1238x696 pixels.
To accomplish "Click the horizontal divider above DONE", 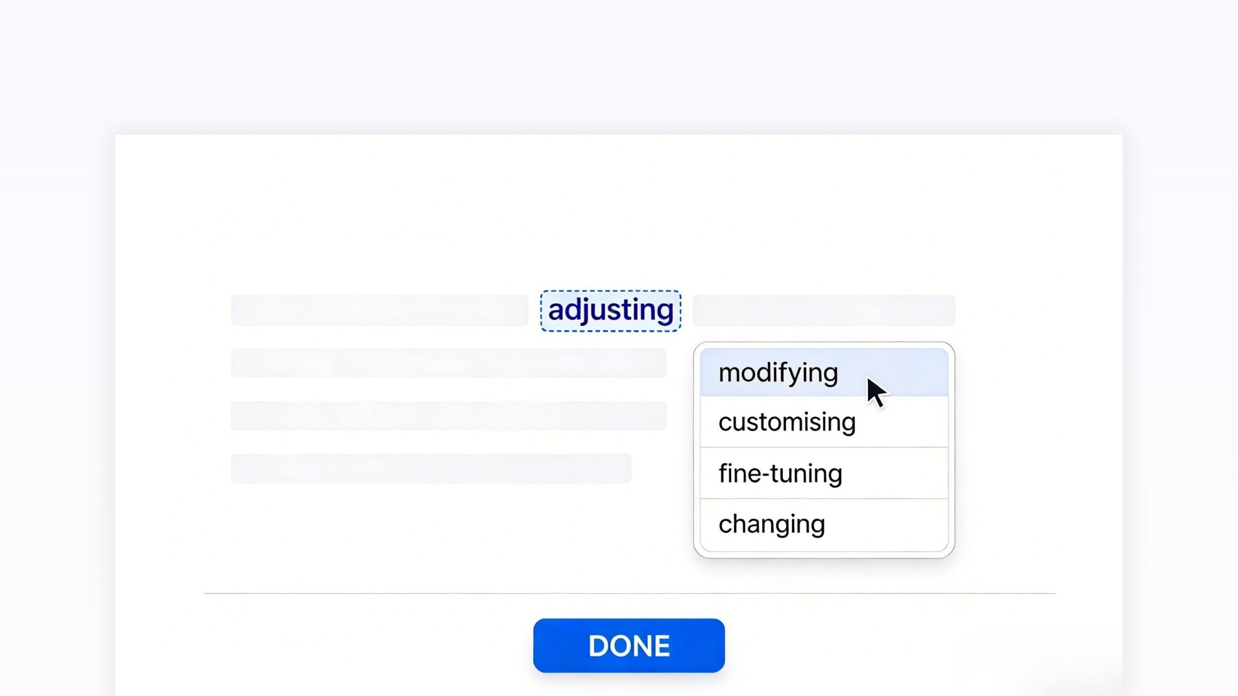I will coord(629,593).
